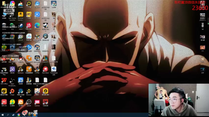Launch 11平台 shortcut
Viewport: 209px width, 117px height.
click(37, 70)
